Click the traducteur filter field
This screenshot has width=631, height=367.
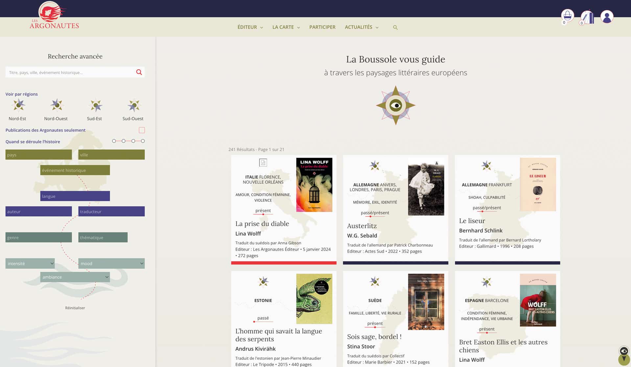pos(111,212)
